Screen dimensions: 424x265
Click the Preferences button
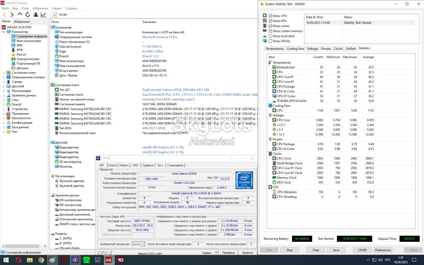pyautogui.click(x=383, y=250)
